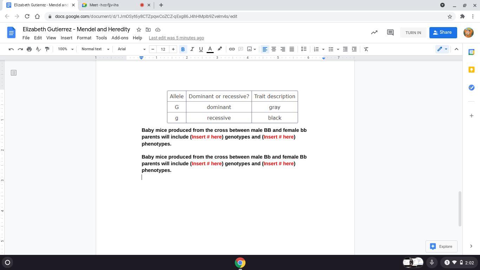The image size is (480, 270).
Task: Open the zoom level dropdown
Action: pyautogui.click(x=66, y=49)
